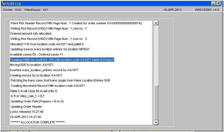Click the 'Owner: XXA' header label
Image resolution: width=224 pixels, height=132 pixels.
coord(12,10)
